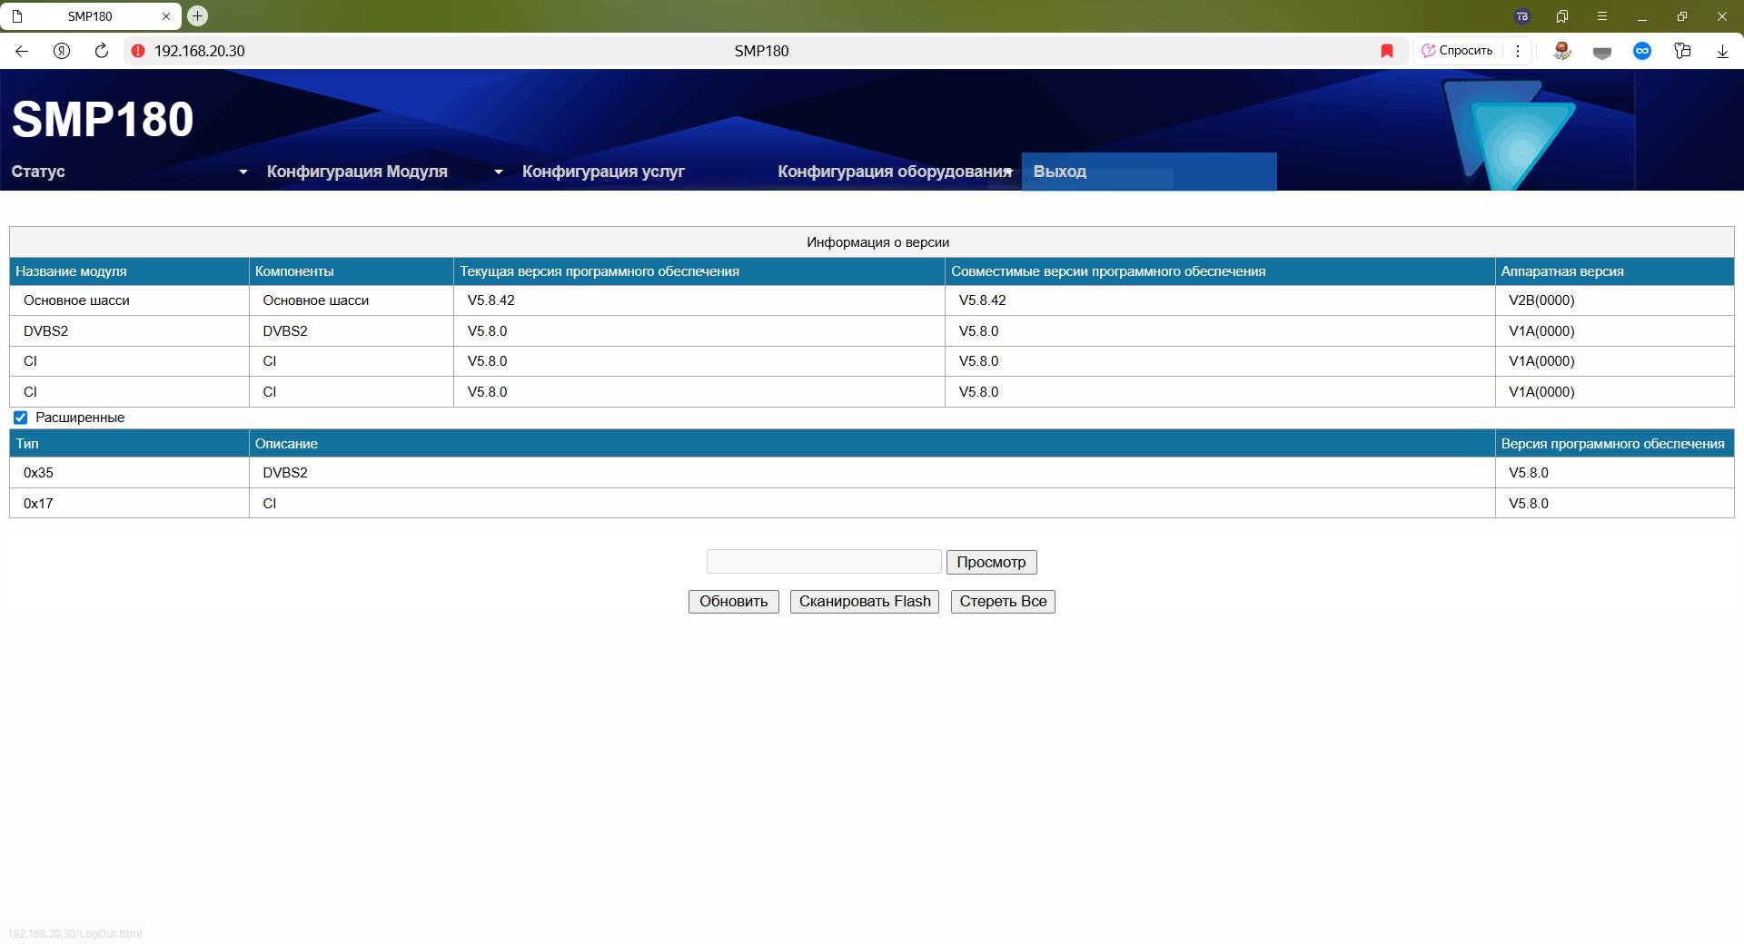Click the SMP180 header title
1744x944 pixels.
(103, 119)
